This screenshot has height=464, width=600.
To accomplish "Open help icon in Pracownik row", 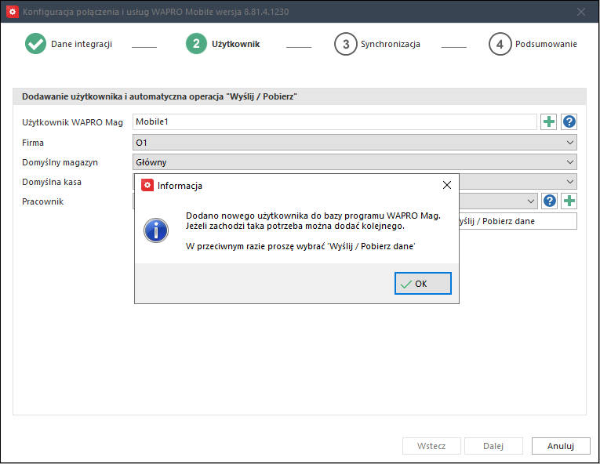I will [550, 201].
